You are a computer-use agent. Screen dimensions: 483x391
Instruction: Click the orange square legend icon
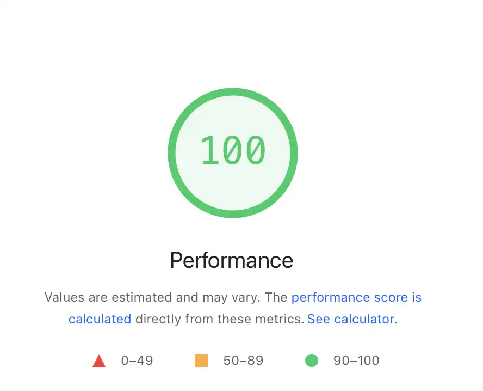201,361
